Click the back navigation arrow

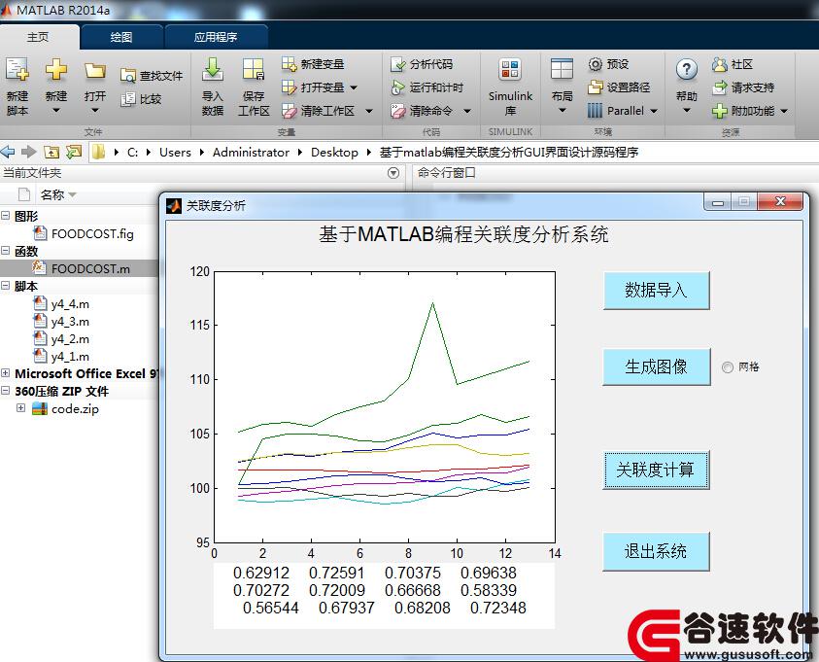pos(8,152)
